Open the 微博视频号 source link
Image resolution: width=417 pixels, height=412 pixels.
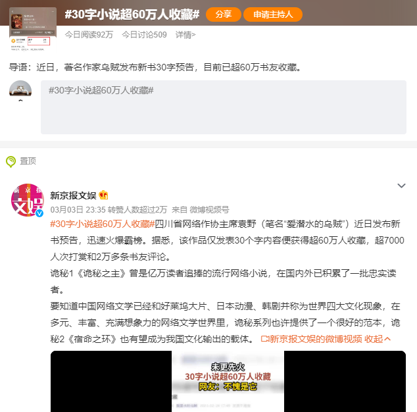(209, 210)
